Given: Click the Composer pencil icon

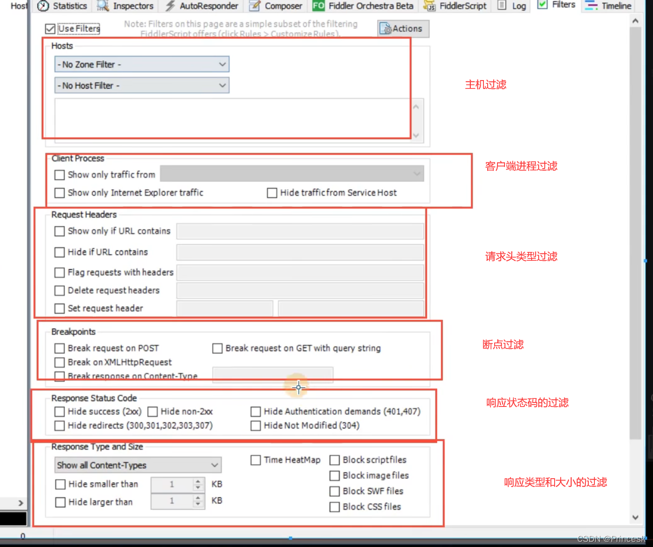Looking at the screenshot, I should (x=254, y=6).
